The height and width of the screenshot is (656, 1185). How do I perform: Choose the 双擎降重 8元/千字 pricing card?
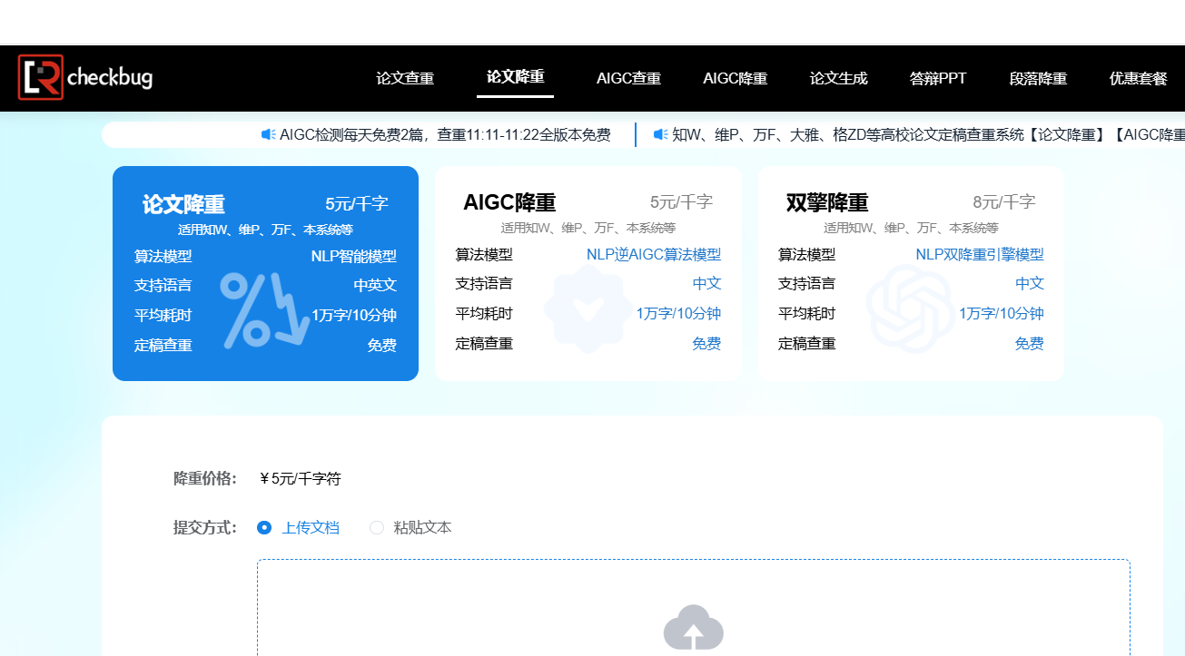911,273
